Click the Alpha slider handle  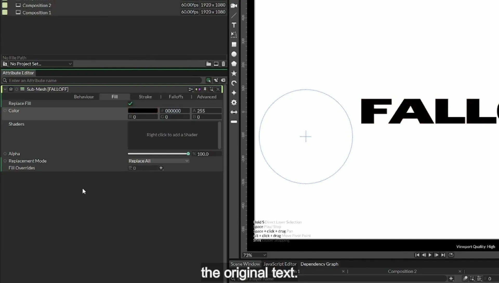tap(188, 154)
